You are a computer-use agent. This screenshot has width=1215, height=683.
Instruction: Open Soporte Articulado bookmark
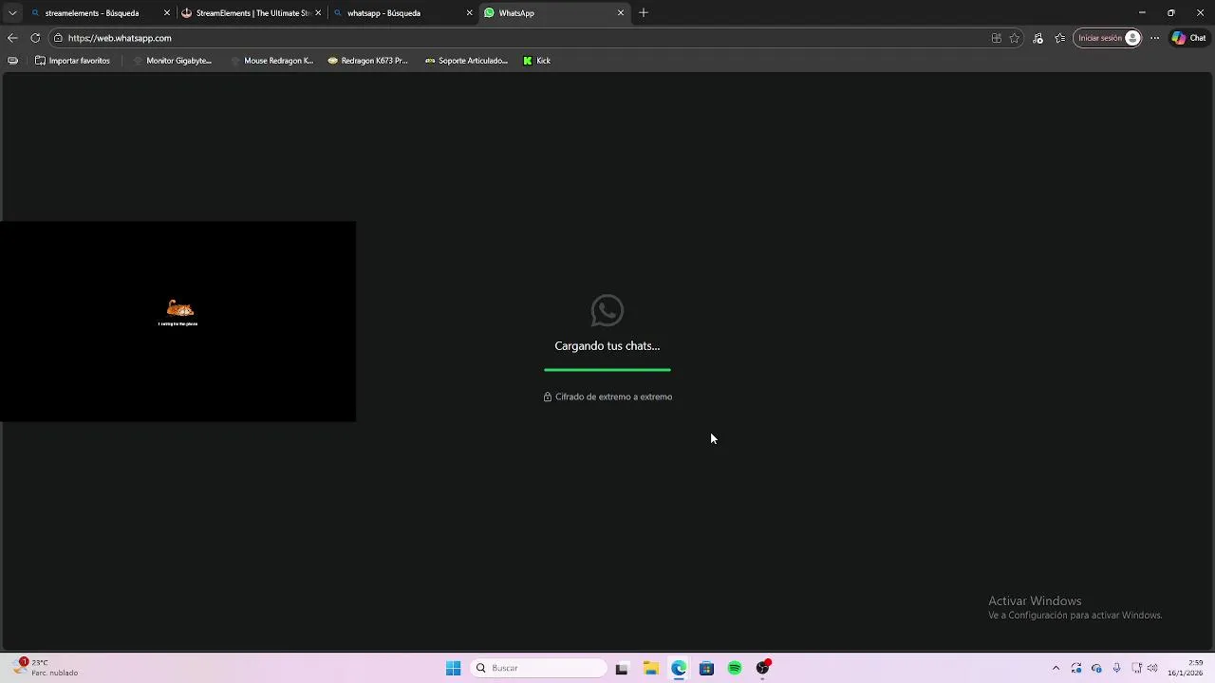[466, 61]
